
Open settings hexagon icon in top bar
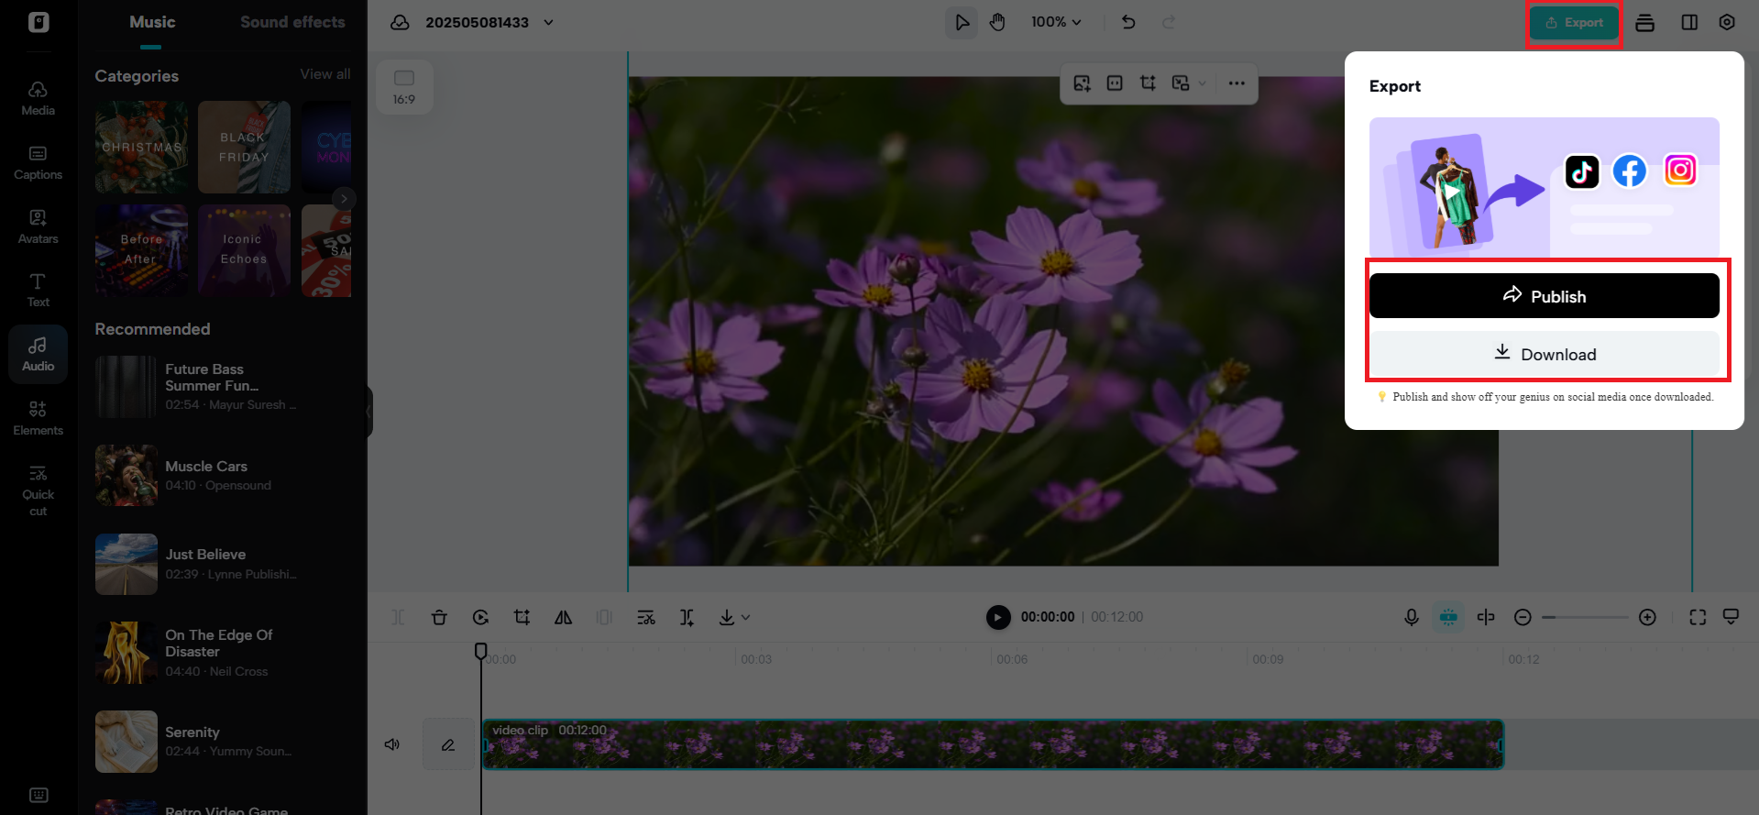1727,22
